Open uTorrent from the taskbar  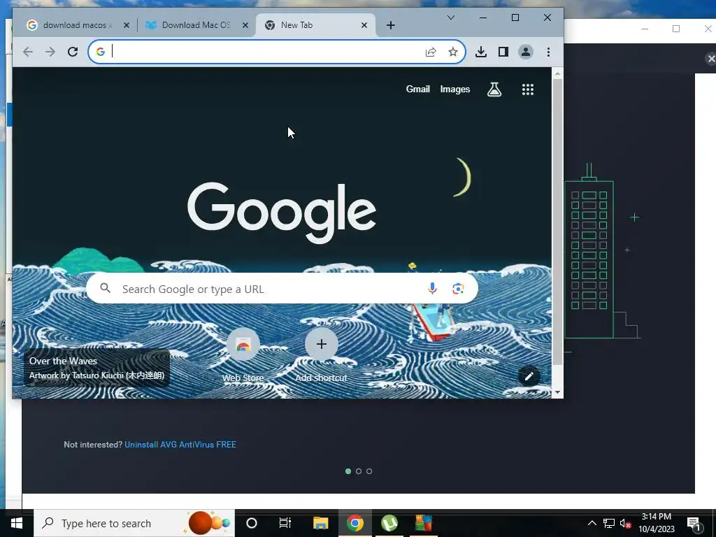[x=389, y=523]
